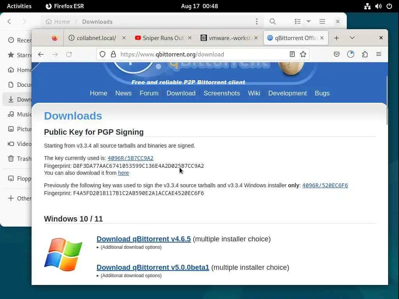The width and height of the screenshot is (399, 299).
Task: Select Trash in the Files sidebar
Action: [18, 159]
